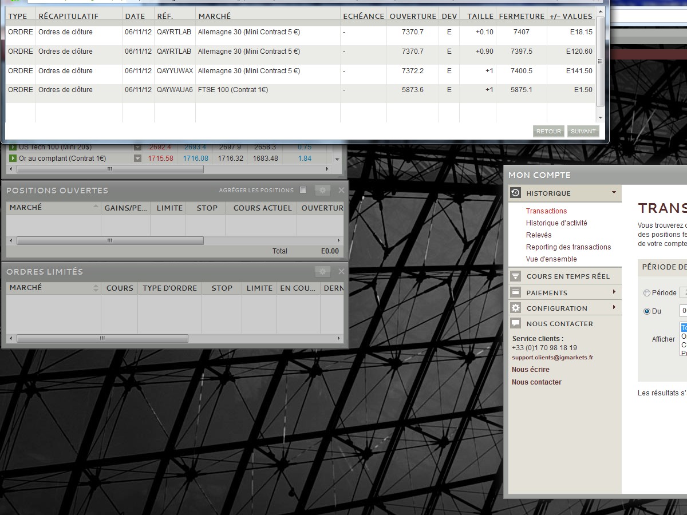Click the Configuration gear icon in Mon Compte

point(515,308)
